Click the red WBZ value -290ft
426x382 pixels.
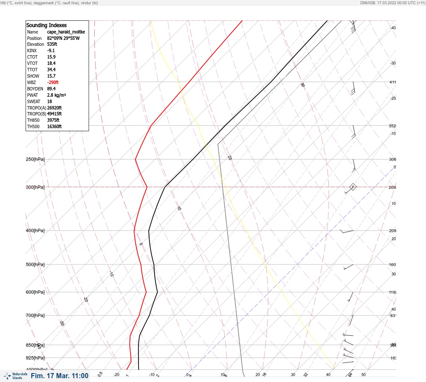[x=53, y=82]
